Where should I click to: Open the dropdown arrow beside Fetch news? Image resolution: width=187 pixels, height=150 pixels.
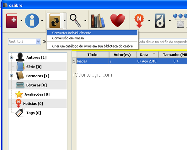point(149,21)
